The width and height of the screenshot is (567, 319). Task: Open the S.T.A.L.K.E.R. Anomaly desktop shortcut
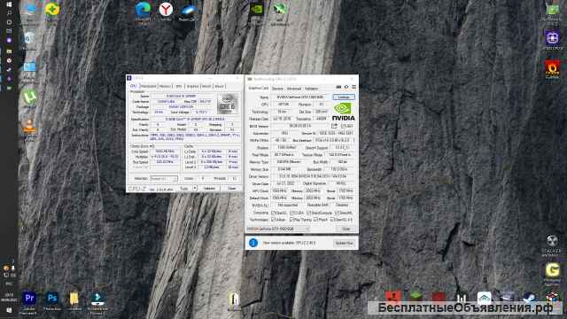click(x=552, y=240)
